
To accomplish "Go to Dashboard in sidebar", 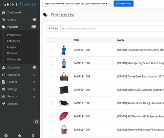I will (14, 12).
